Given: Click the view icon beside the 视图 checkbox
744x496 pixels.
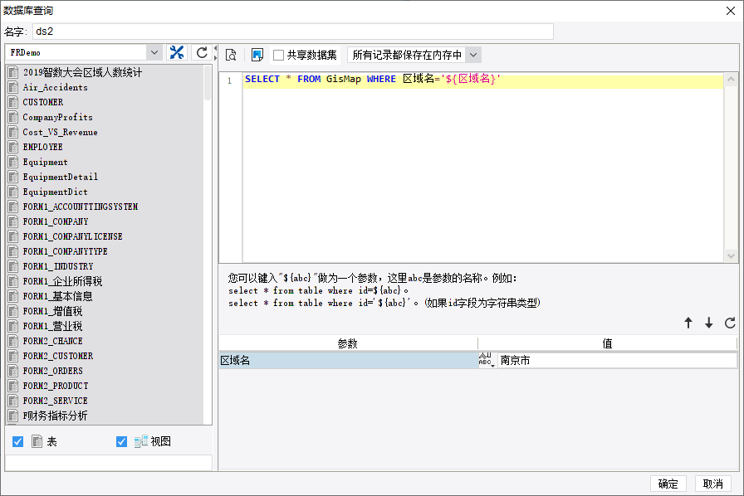Looking at the screenshot, I should 141,441.
